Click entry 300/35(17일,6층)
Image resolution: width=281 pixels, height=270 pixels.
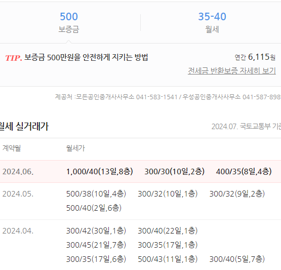[96, 259]
